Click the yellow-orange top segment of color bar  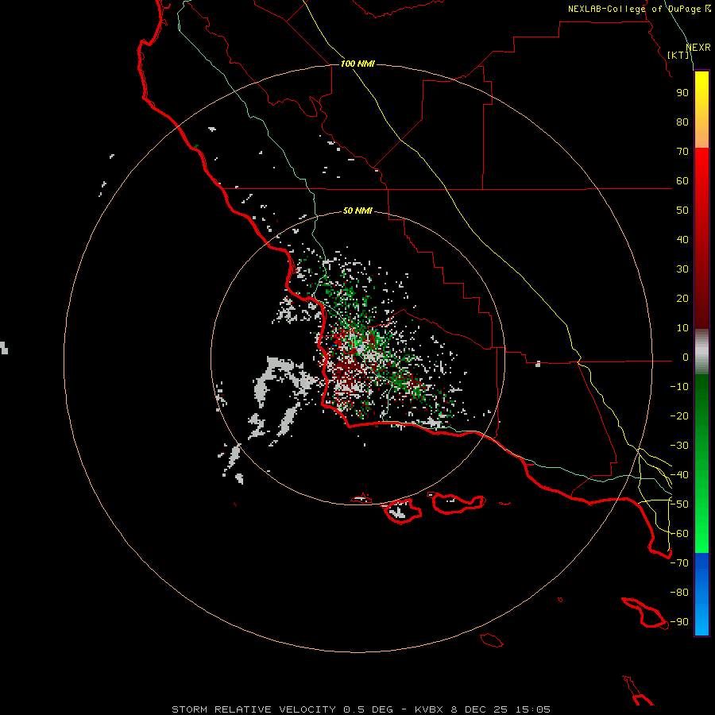coord(701,110)
